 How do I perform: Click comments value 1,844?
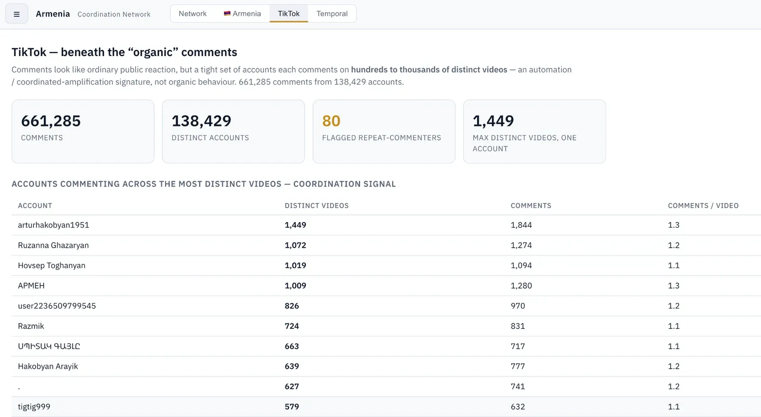[521, 225]
